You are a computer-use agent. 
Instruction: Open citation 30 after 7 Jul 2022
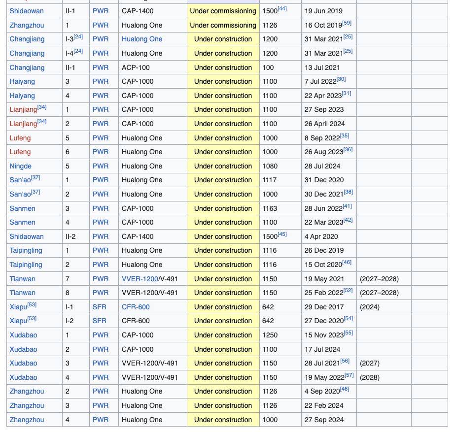(341, 79)
